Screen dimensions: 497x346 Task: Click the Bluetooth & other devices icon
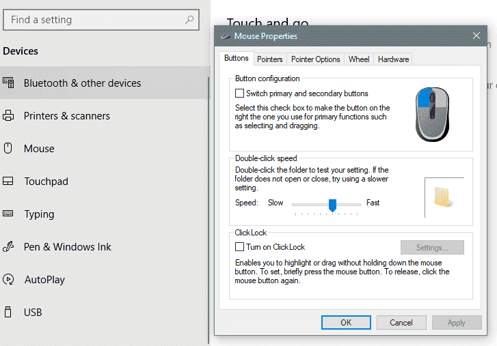(x=8, y=83)
